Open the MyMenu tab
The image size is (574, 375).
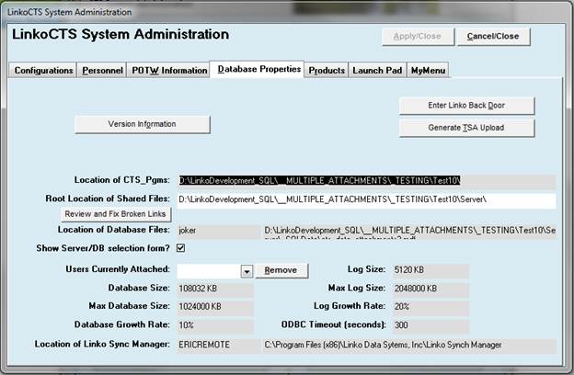tap(427, 70)
